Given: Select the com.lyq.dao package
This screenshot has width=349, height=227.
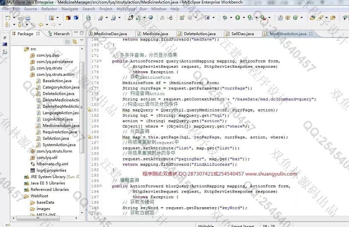Looking at the screenshot, I should [x=48, y=55].
